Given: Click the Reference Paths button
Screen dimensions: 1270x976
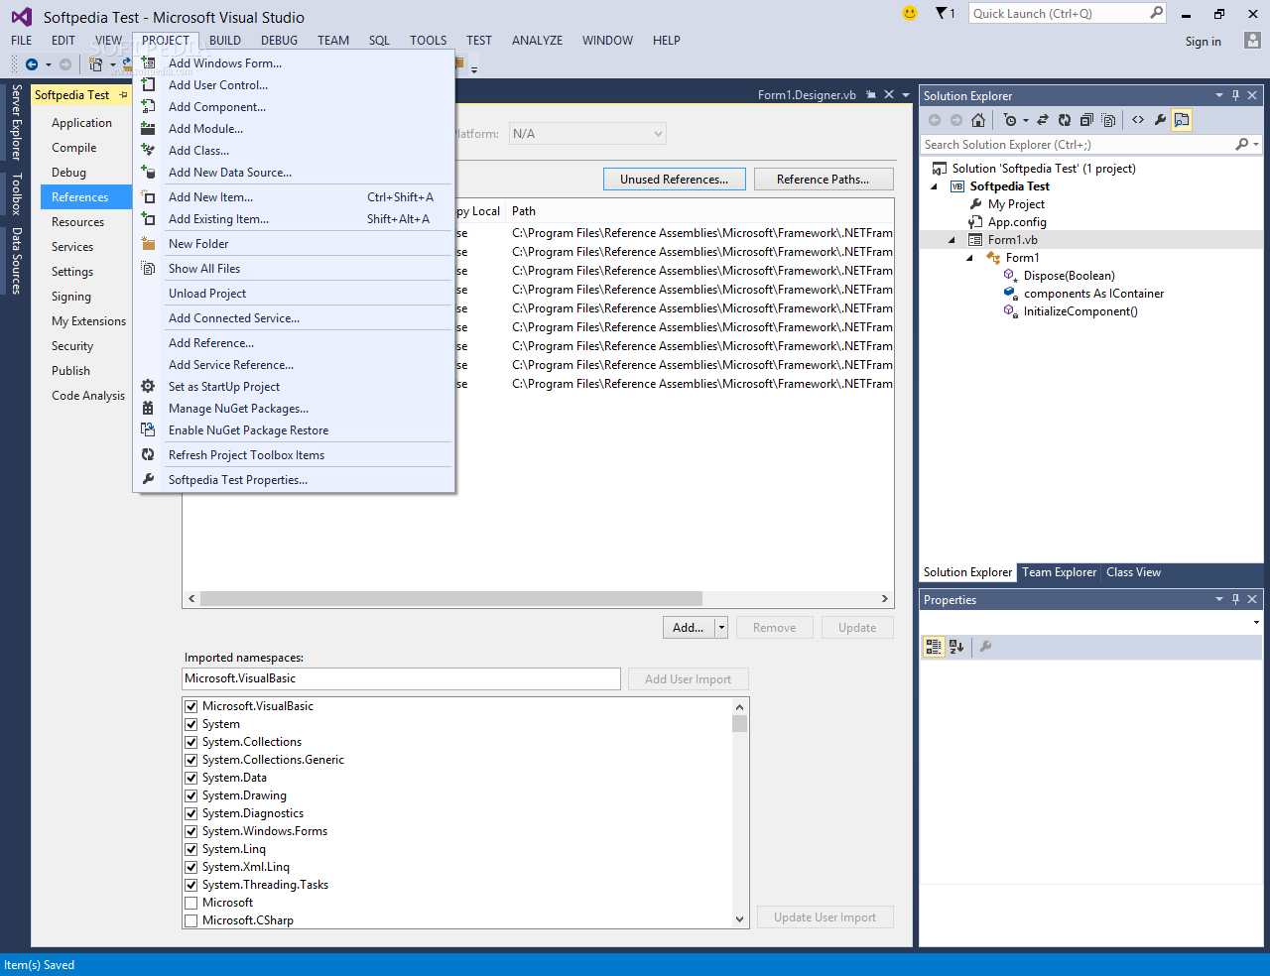Looking at the screenshot, I should (824, 180).
